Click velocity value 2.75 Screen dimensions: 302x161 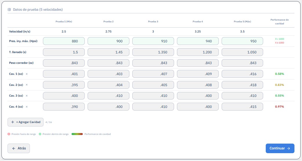pyautogui.click(x=108, y=32)
